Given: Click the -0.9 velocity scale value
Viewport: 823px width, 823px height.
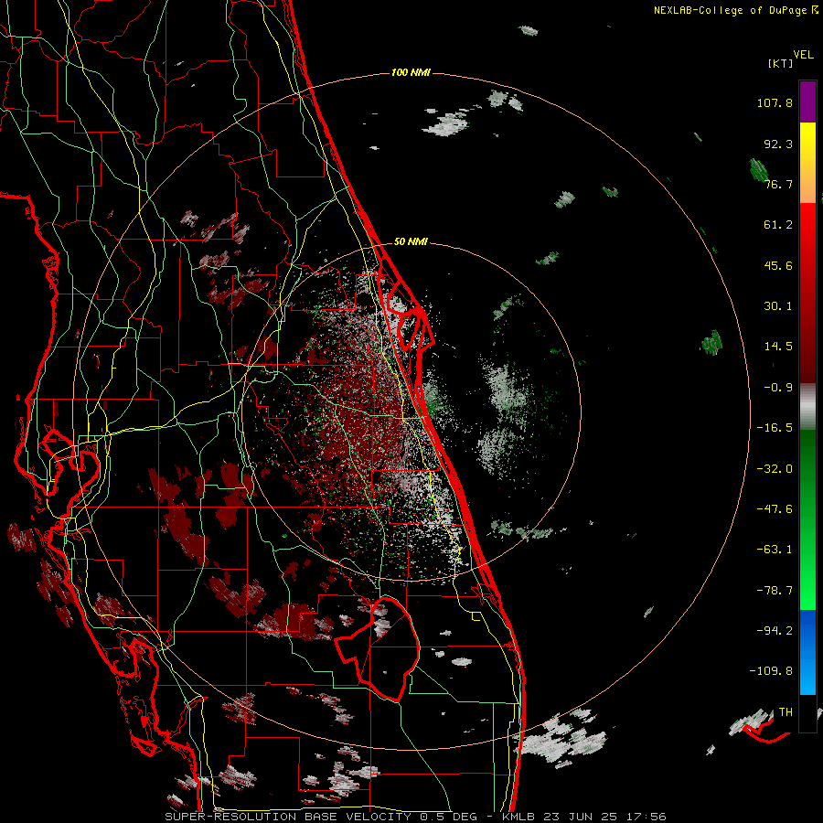Looking at the screenshot, I should tap(778, 388).
